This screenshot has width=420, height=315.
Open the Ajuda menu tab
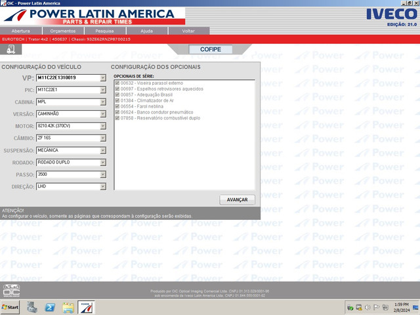[x=147, y=31]
